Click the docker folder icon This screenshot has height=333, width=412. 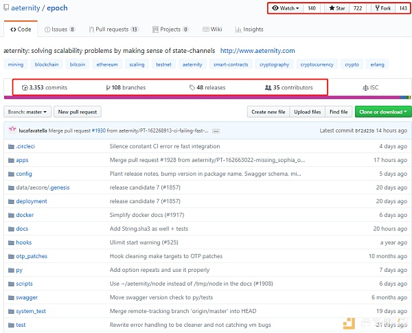[11, 215]
